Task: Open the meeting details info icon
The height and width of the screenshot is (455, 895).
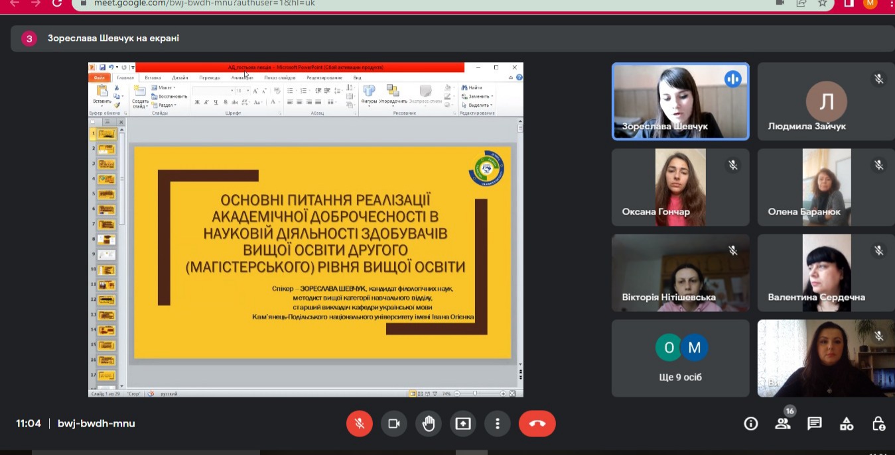Action: click(750, 424)
